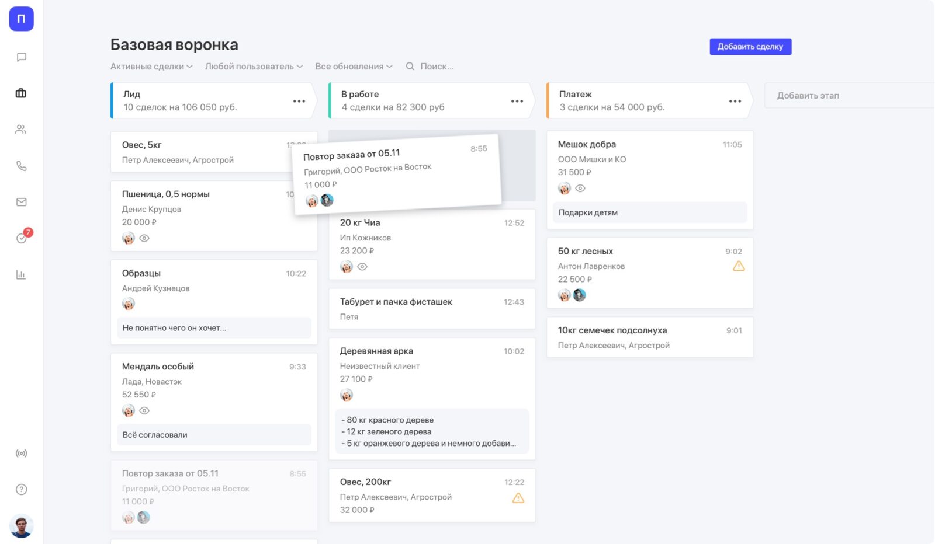Image resolution: width=935 pixels, height=544 pixels.
Task: Expand the Любой пользователь dropdown
Action: tap(254, 67)
